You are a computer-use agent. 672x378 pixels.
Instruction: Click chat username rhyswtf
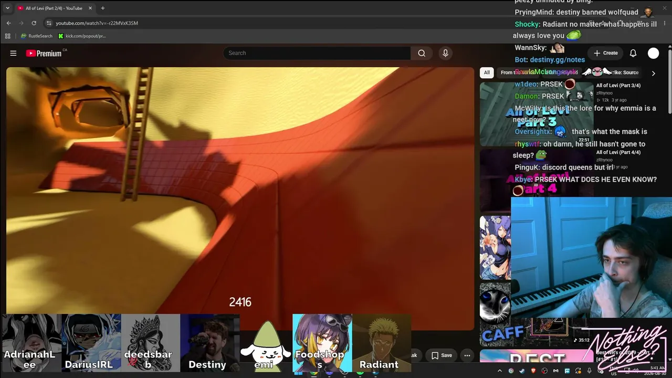click(x=527, y=144)
